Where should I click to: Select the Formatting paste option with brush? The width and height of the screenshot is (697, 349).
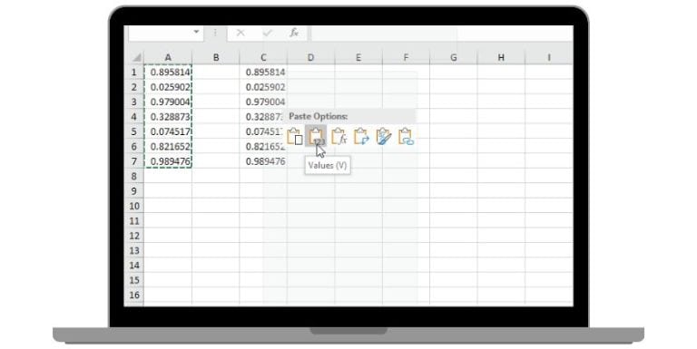[383, 136]
